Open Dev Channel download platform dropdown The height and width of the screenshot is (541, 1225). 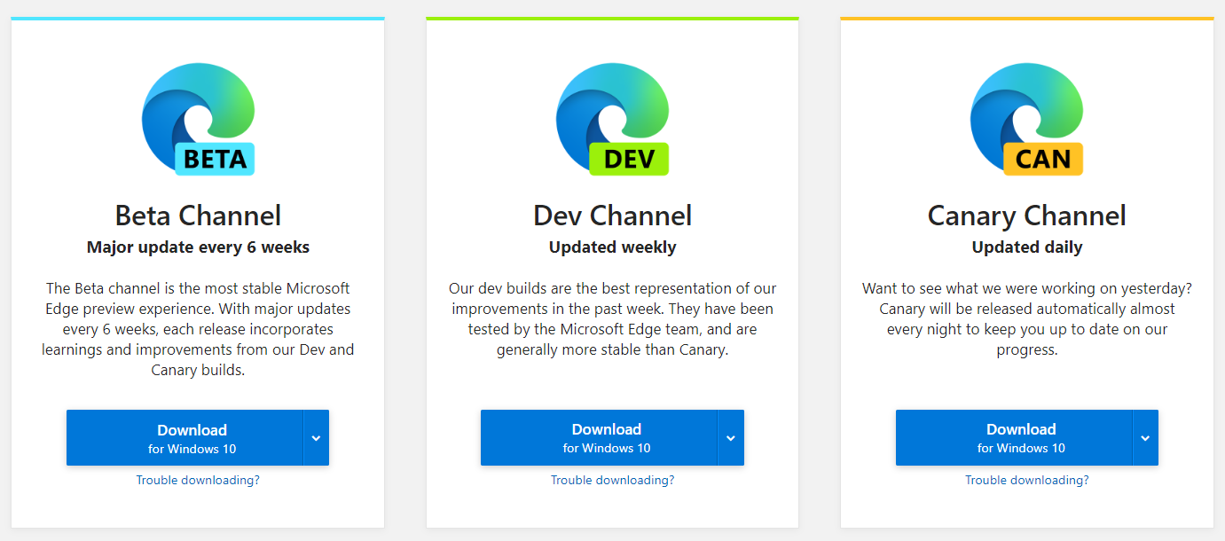731,437
